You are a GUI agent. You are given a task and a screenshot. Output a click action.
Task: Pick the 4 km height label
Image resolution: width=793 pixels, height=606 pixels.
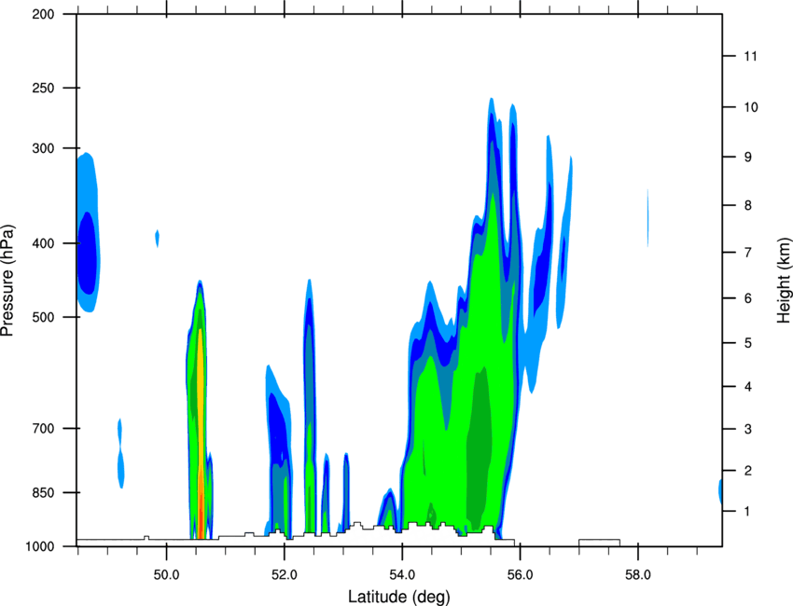pyautogui.click(x=747, y=387)
